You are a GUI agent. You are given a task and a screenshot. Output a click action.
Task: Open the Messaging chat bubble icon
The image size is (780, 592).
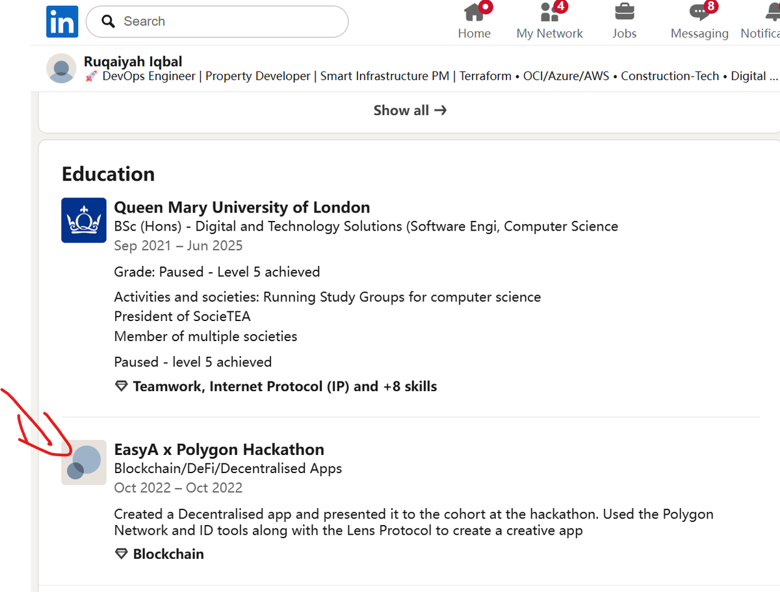coord(699,11)
